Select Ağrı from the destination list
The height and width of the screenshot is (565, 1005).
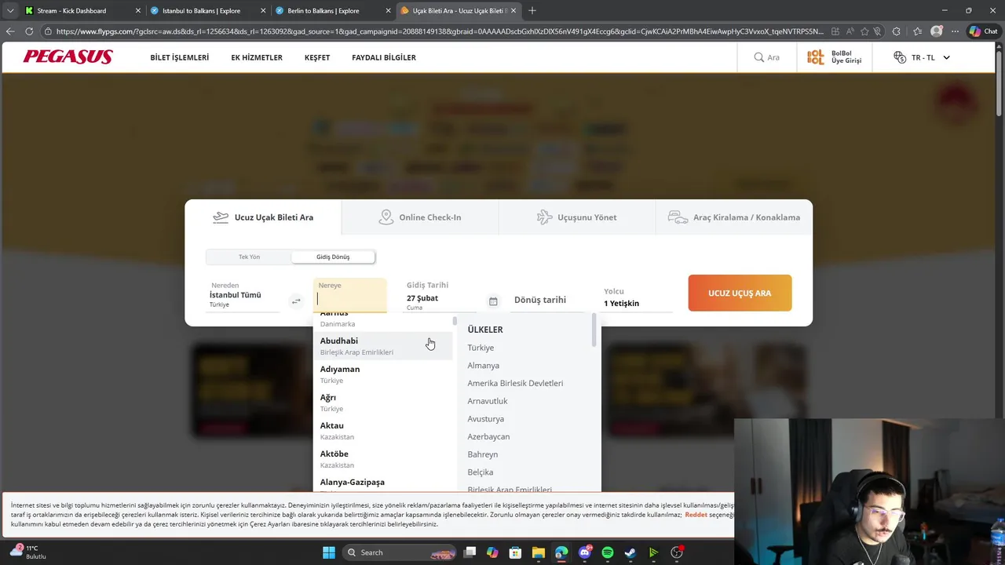(382, 403)
